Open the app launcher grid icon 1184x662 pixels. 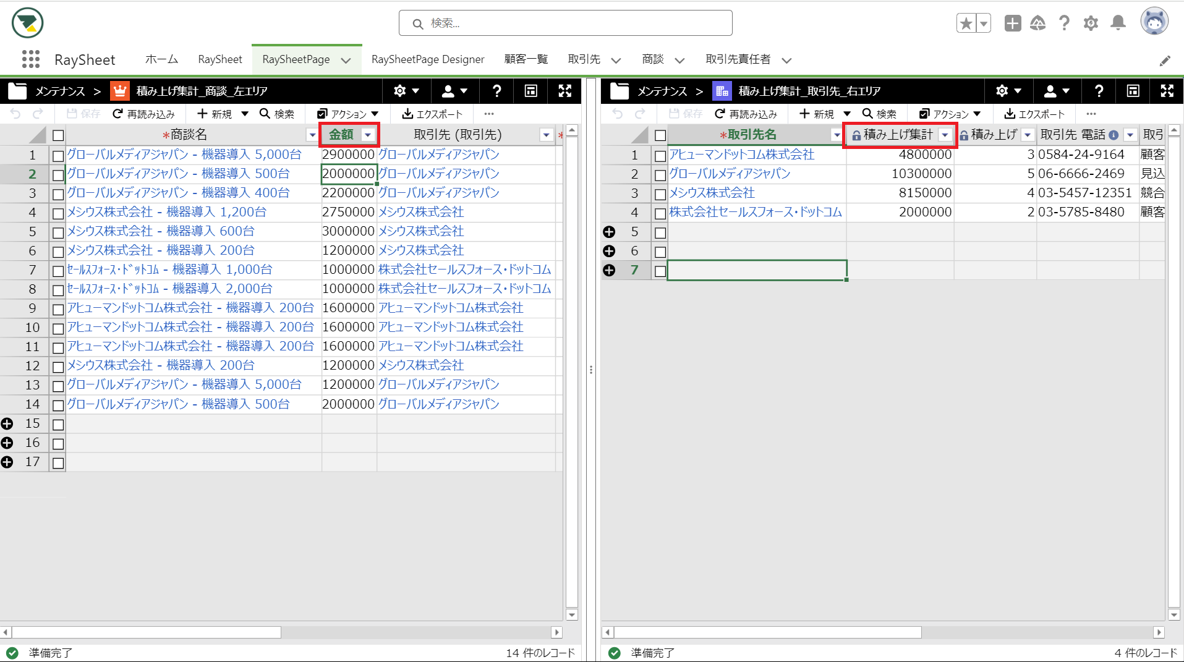coord(30,59)
